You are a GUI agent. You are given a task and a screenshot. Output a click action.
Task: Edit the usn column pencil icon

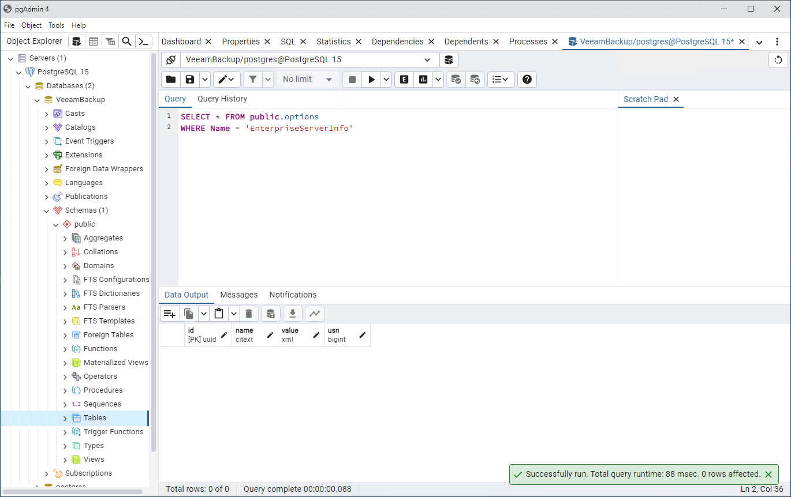tap(363, 335)
